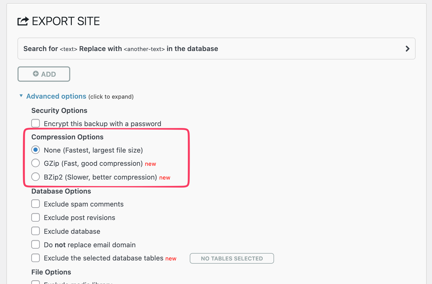432x284 pixels.
Task: Select GZip compression radio option
Action: [36, 163]
